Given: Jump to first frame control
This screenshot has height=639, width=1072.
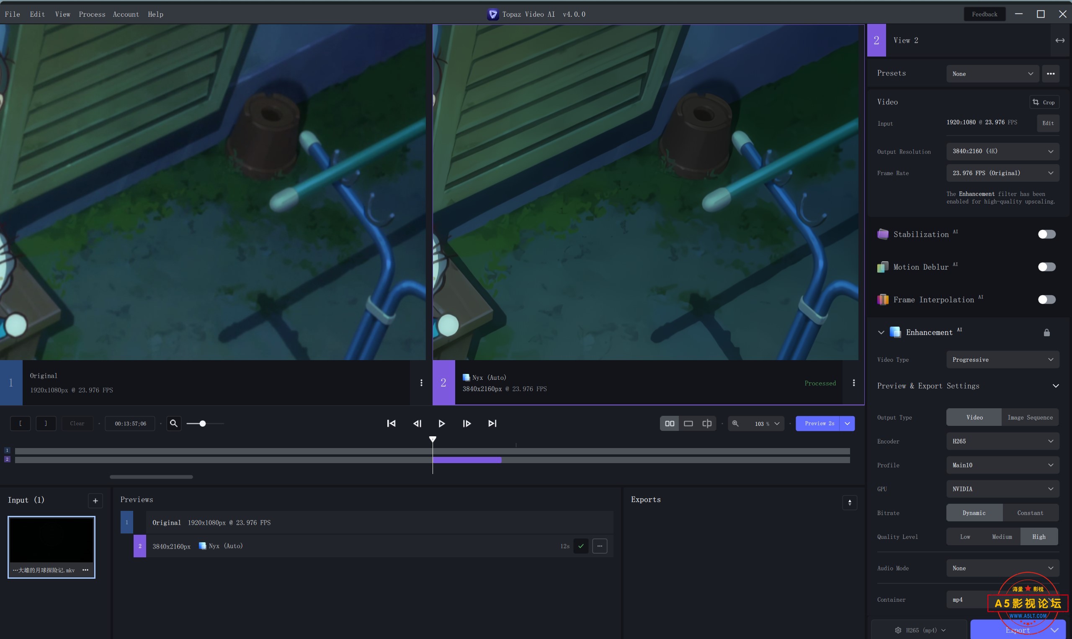Looking at the screenshot, I should point(391,423).
